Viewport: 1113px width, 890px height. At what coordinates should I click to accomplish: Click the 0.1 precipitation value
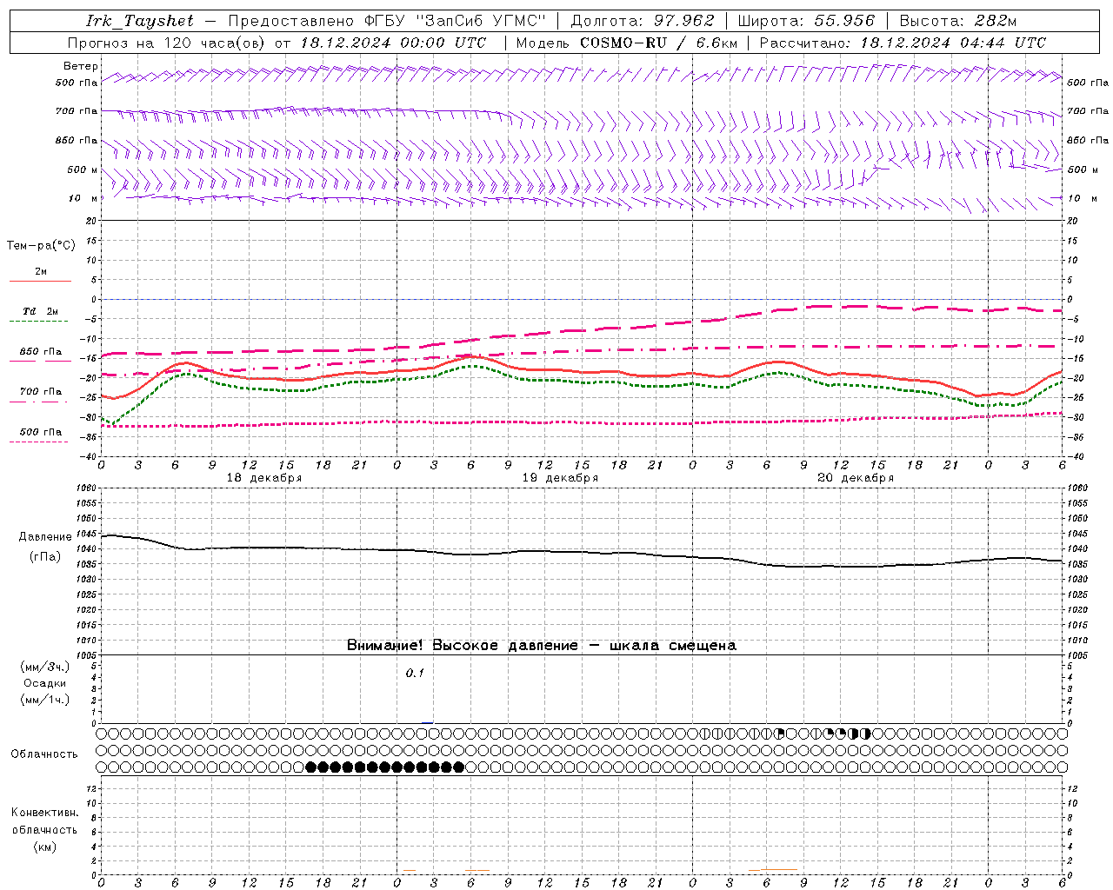click(x=415, y=673)
